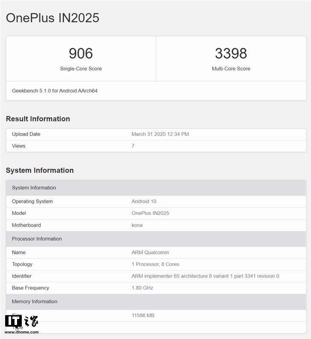Select the 3398 multi-core score number
This screenshot has width=311, height=339.
[x=231, y=53]
